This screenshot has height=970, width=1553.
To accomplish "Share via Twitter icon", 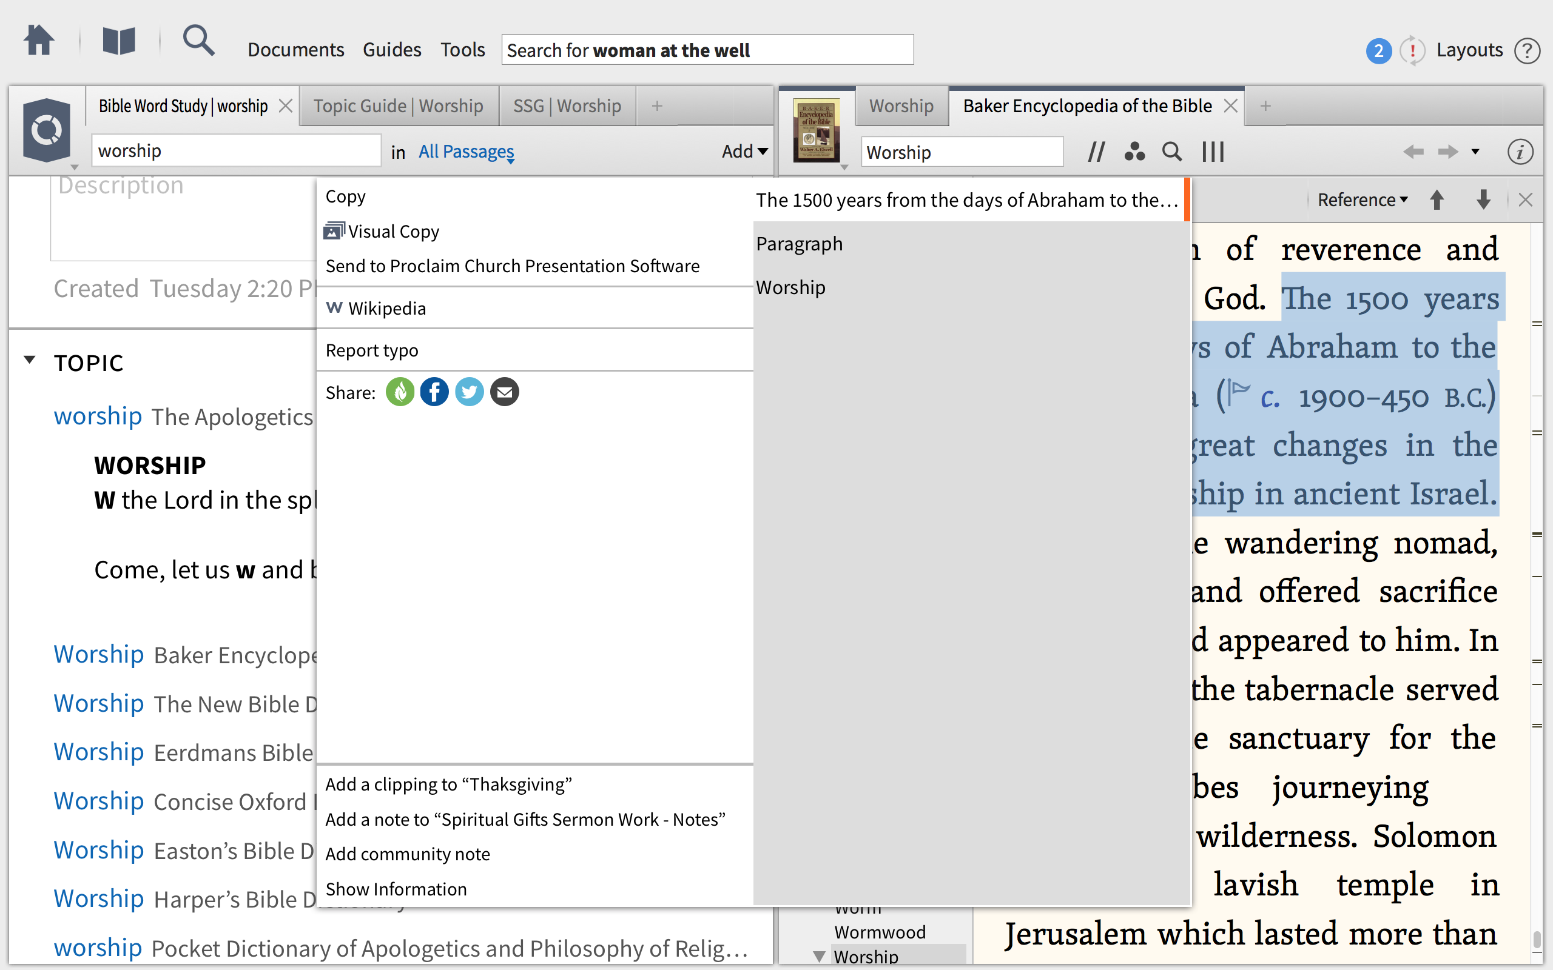I will [x=469, y=392].
